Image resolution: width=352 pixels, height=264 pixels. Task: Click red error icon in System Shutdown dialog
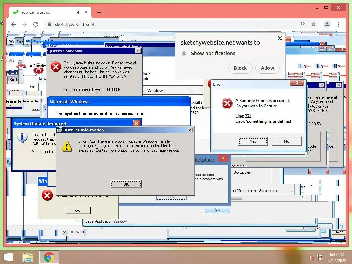(56, 67)
